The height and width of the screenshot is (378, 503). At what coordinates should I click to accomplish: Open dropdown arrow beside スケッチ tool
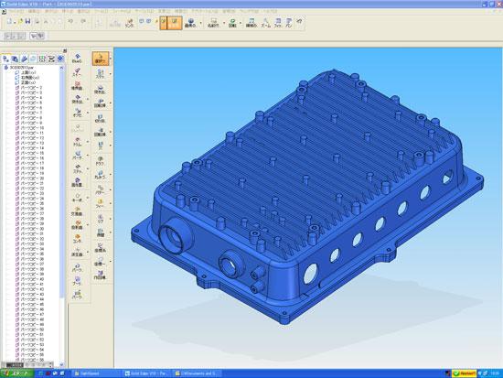tap(111, 74)
